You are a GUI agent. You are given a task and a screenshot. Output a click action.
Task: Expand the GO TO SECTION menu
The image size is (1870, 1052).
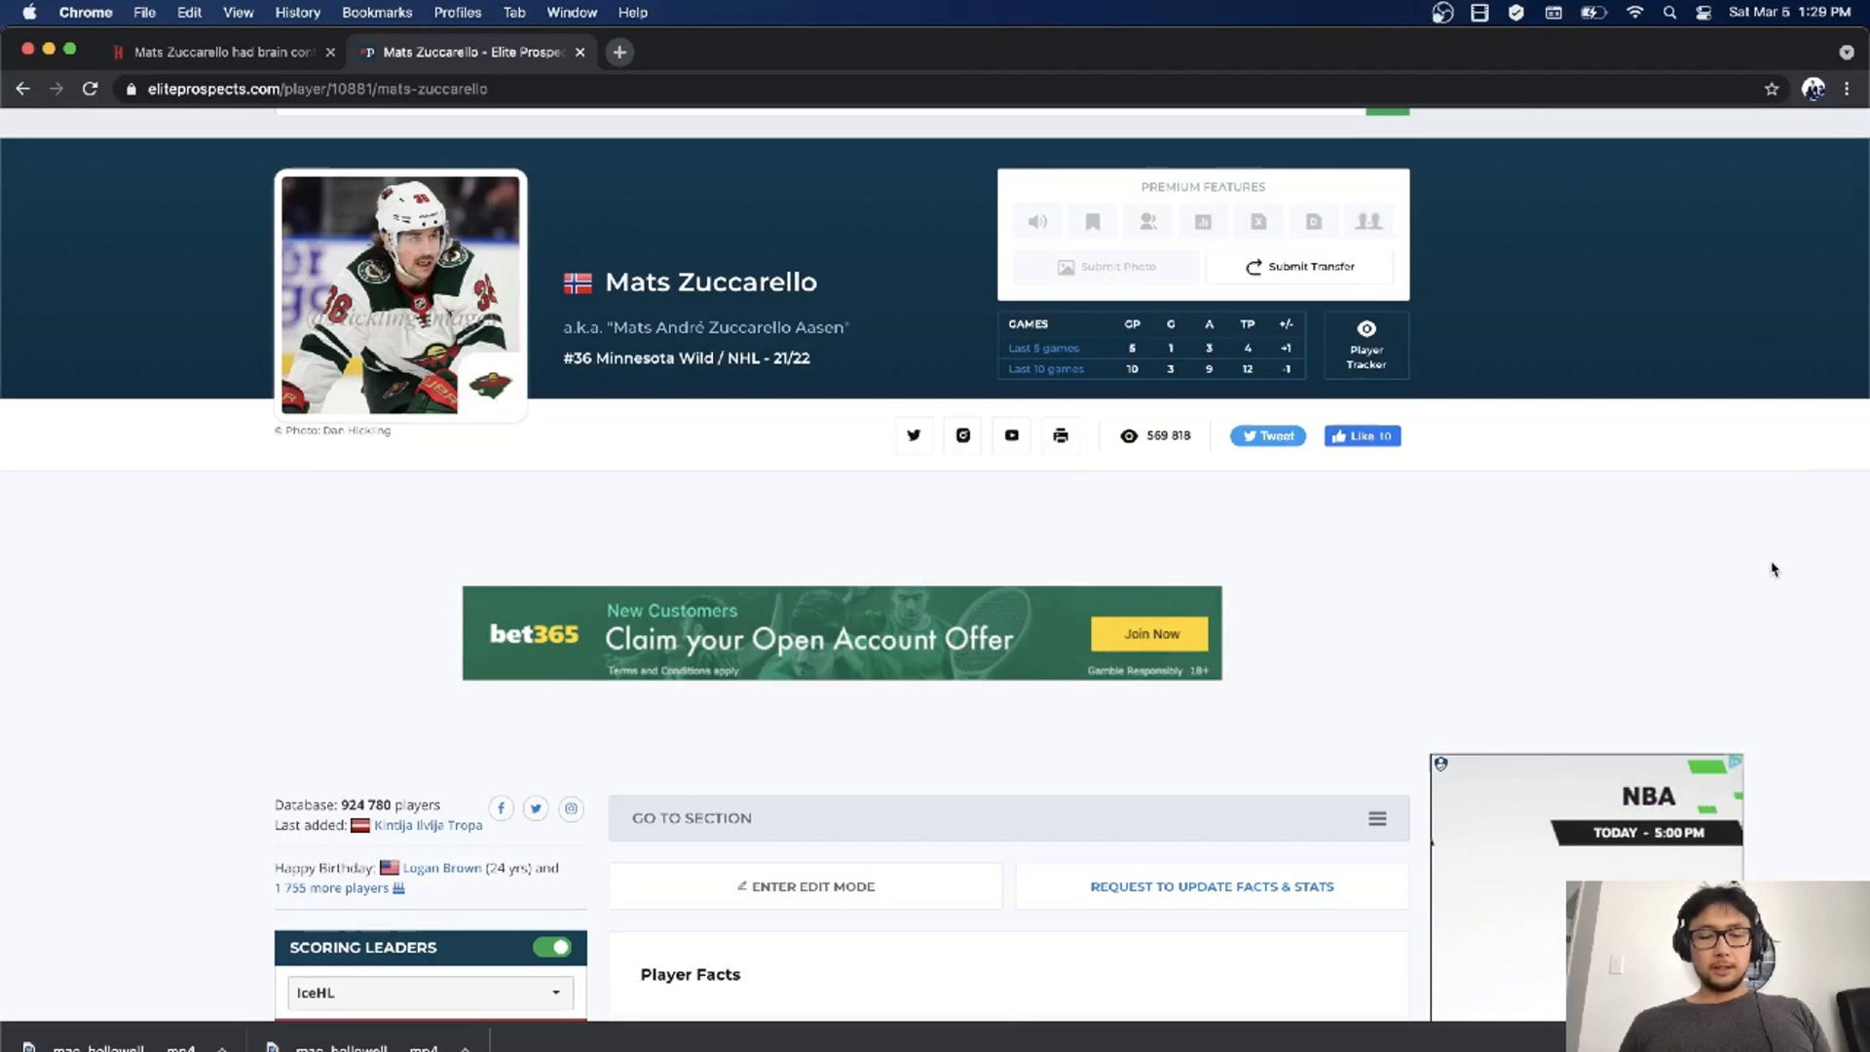point(1376,818)
